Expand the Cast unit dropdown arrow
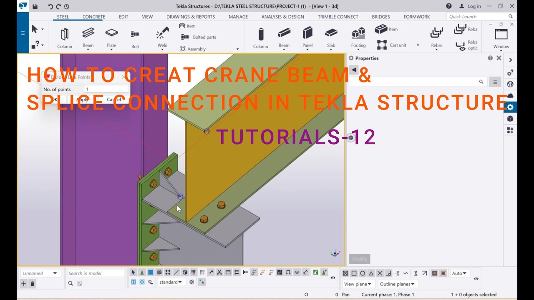This screenshot has width=534, height=300. tap(418, 45)
